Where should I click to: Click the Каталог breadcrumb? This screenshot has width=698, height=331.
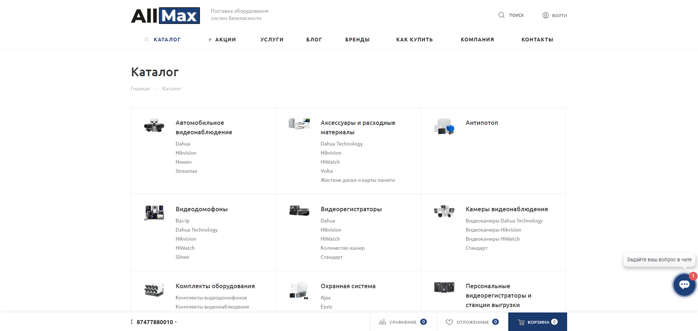point(172,89)
